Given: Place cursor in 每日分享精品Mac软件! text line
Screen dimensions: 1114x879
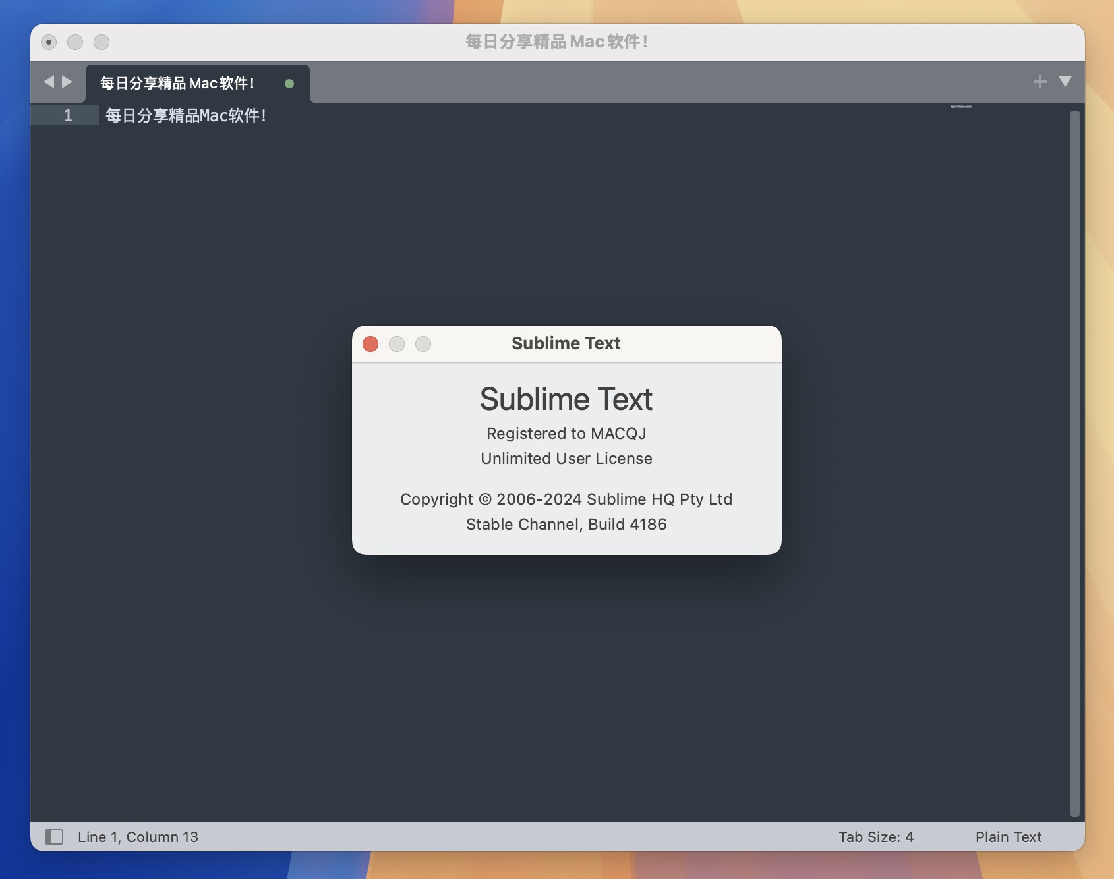Looking at the screenshot, I should 185,116.
